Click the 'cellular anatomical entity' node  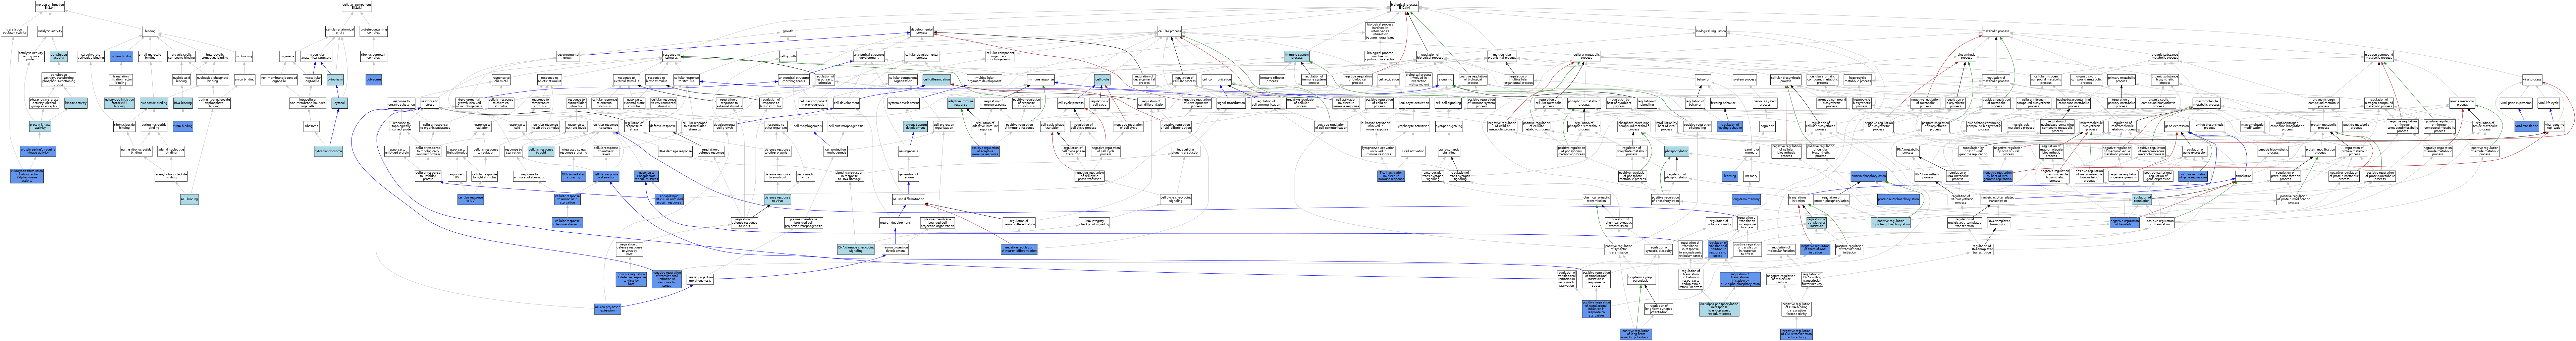point(340,31)
